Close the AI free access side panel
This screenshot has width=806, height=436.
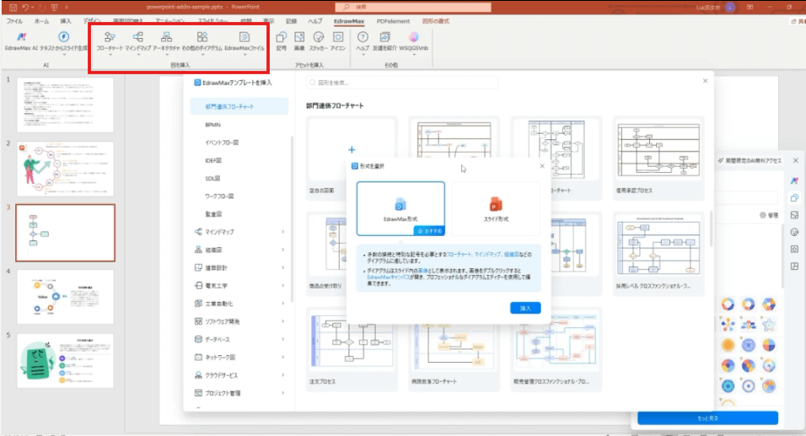pyautogui.click(x=795, y=160)
